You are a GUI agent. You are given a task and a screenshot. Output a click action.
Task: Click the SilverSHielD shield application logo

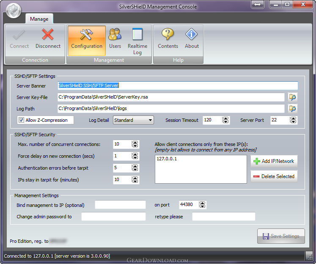[x=14, y=11]
